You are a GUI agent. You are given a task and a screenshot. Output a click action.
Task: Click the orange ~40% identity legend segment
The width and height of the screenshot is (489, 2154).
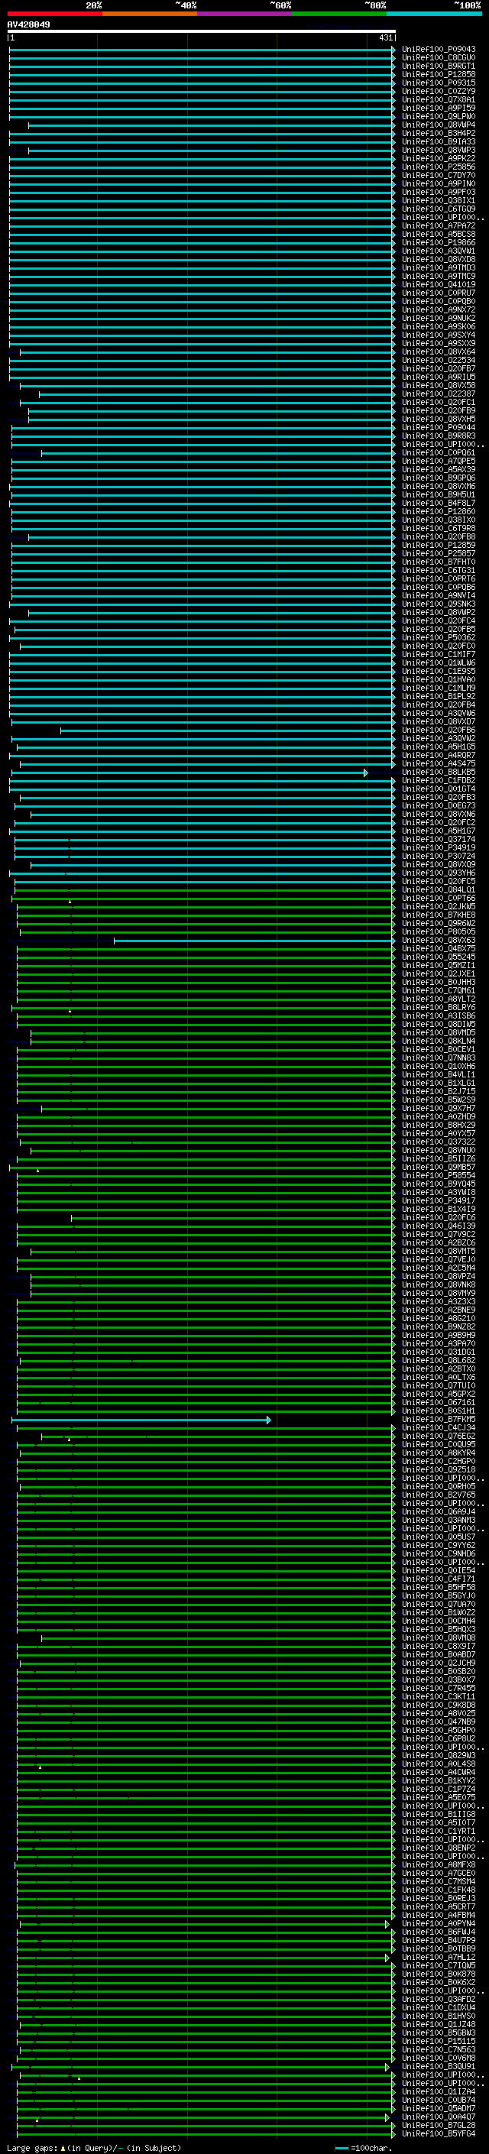pyautogui.click(x=150, y=15)
